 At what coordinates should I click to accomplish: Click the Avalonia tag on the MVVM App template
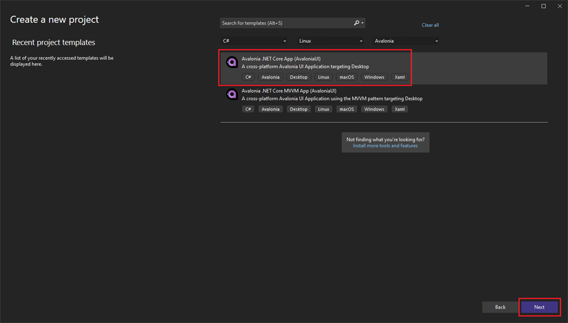click(x=270, y=109)
